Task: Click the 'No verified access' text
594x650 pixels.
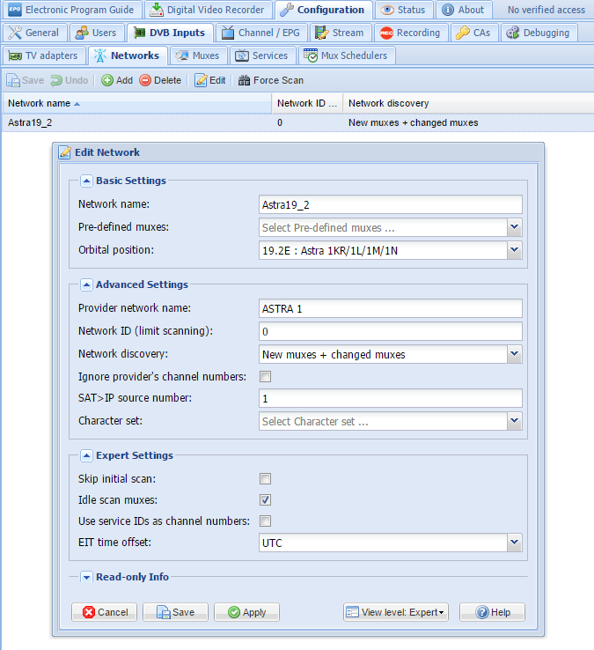Action: [546, 10]
